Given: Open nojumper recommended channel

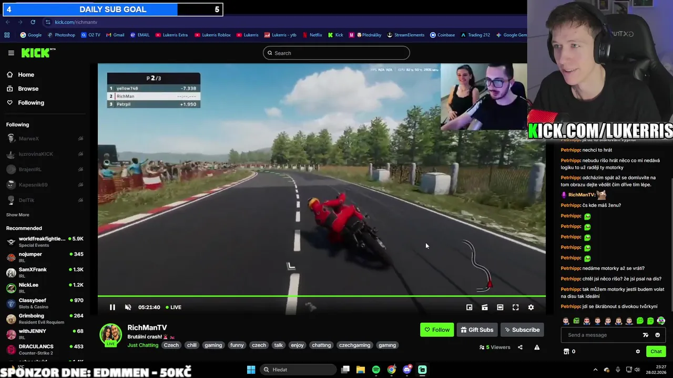Looking at the screenshot, I should click(45, 257).
